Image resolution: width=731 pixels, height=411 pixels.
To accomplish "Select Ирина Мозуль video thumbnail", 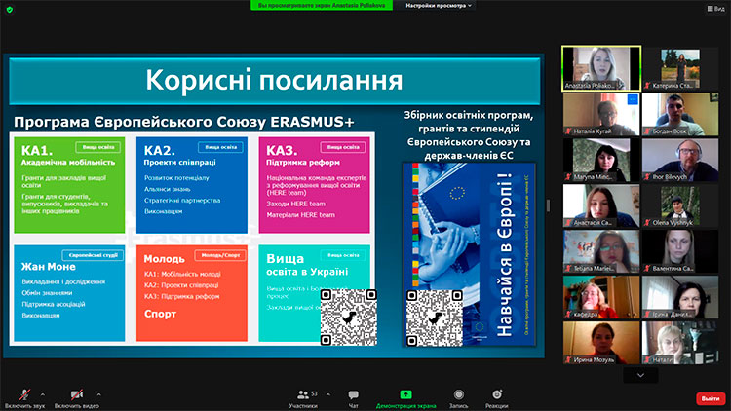I will click(x=601, y=343).
